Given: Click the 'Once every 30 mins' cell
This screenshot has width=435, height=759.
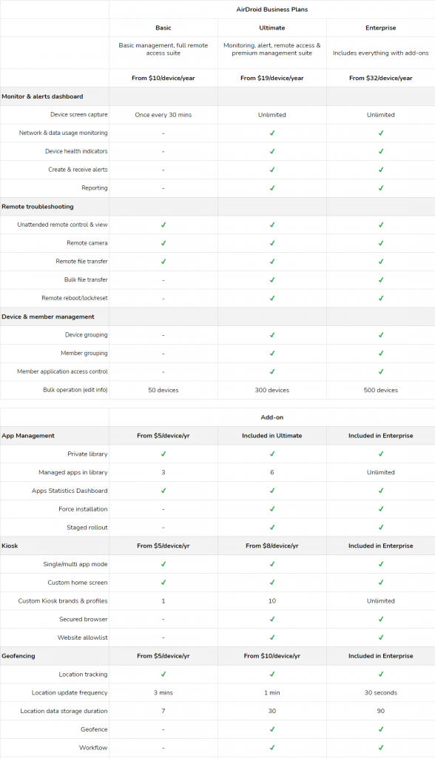Looking at the screenshot, I should (x=163, y=115).
